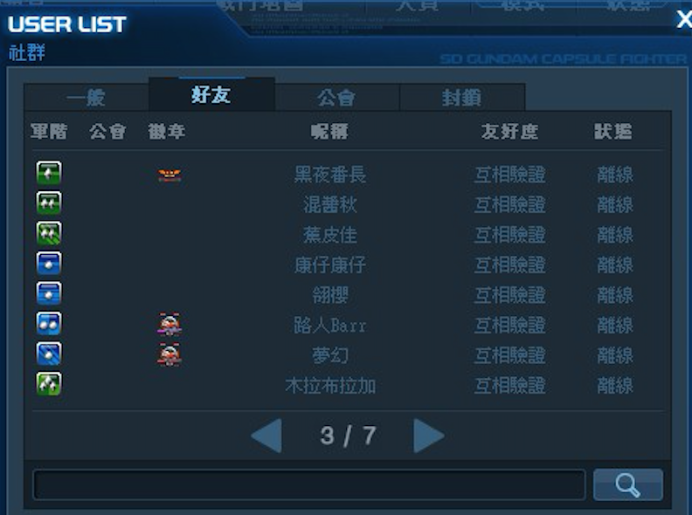Sort by the 友好度 column header
Screen dimensions: 692x515
click(x=509, y=132)
